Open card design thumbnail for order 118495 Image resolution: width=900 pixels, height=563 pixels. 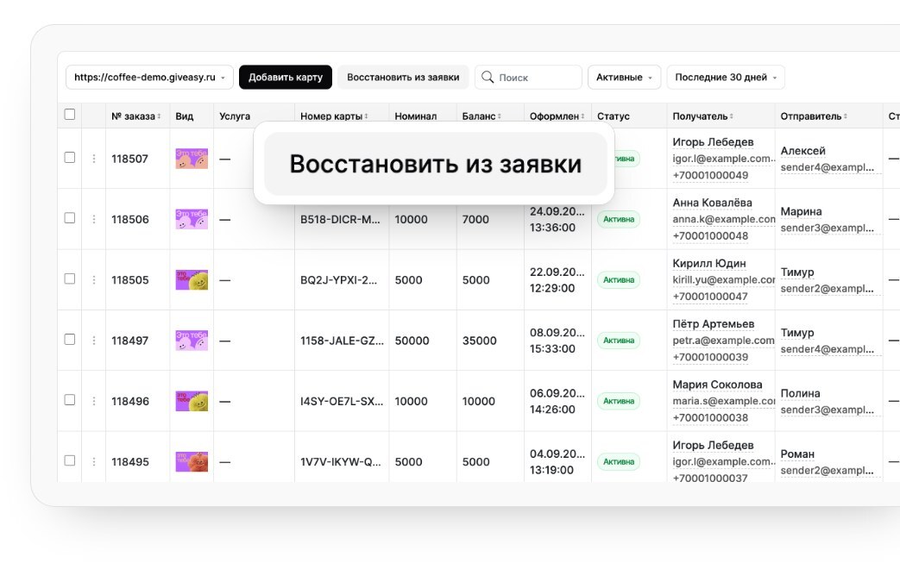pyautogui.click(x=192, y=461)
